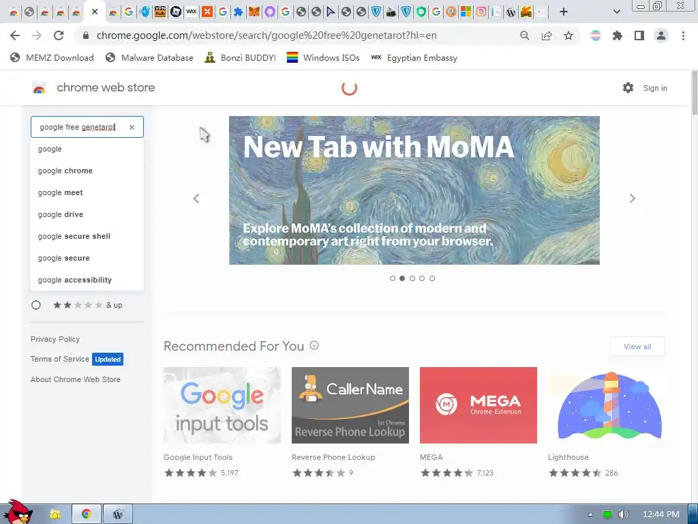Switch to the purple ring icon tab
This screenshot has width=698, height=524.
click(270, 12)
